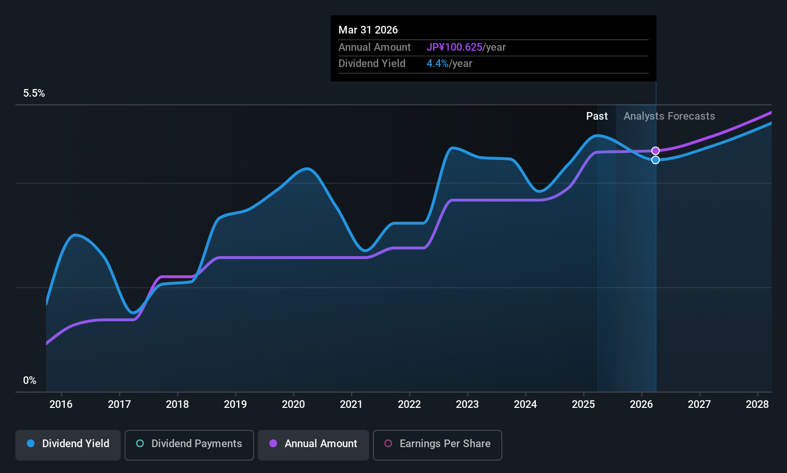Show the Earnings Per Share series
This screenshot has height=473, width=787.
coord(438,445)
